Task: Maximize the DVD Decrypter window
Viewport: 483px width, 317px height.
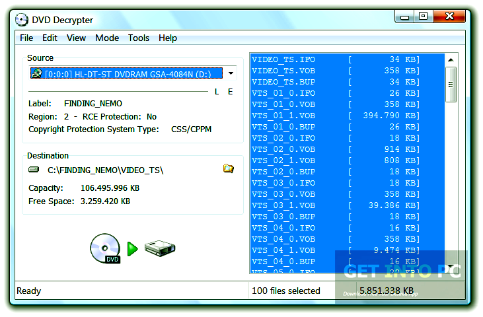Action: (424, 16)
